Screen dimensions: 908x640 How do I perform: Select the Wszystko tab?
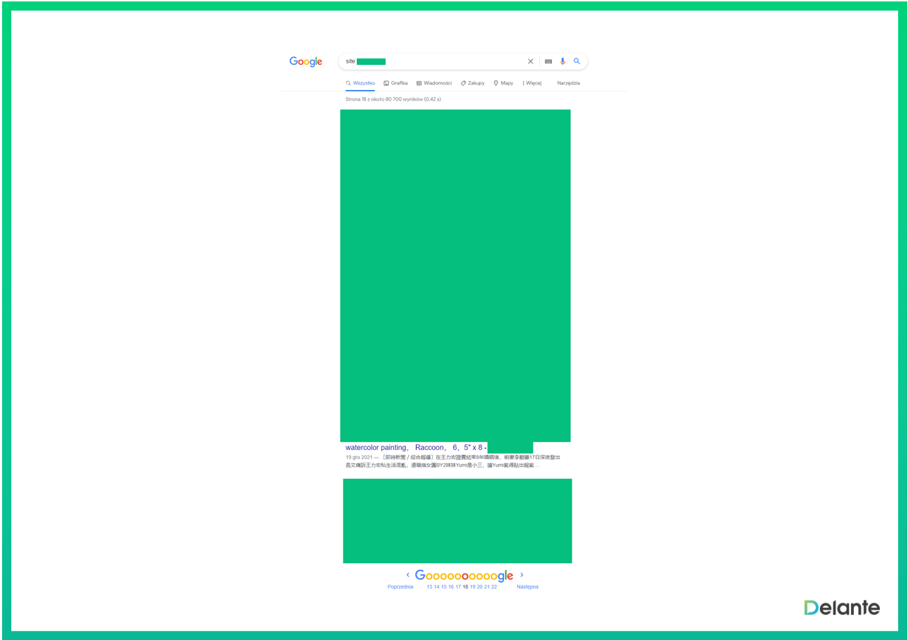(360, 83)
